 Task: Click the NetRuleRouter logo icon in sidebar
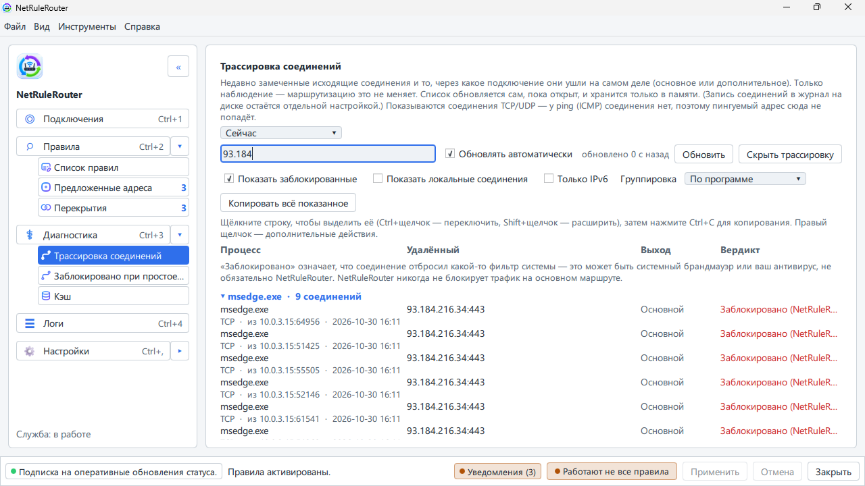coord(30,67)
